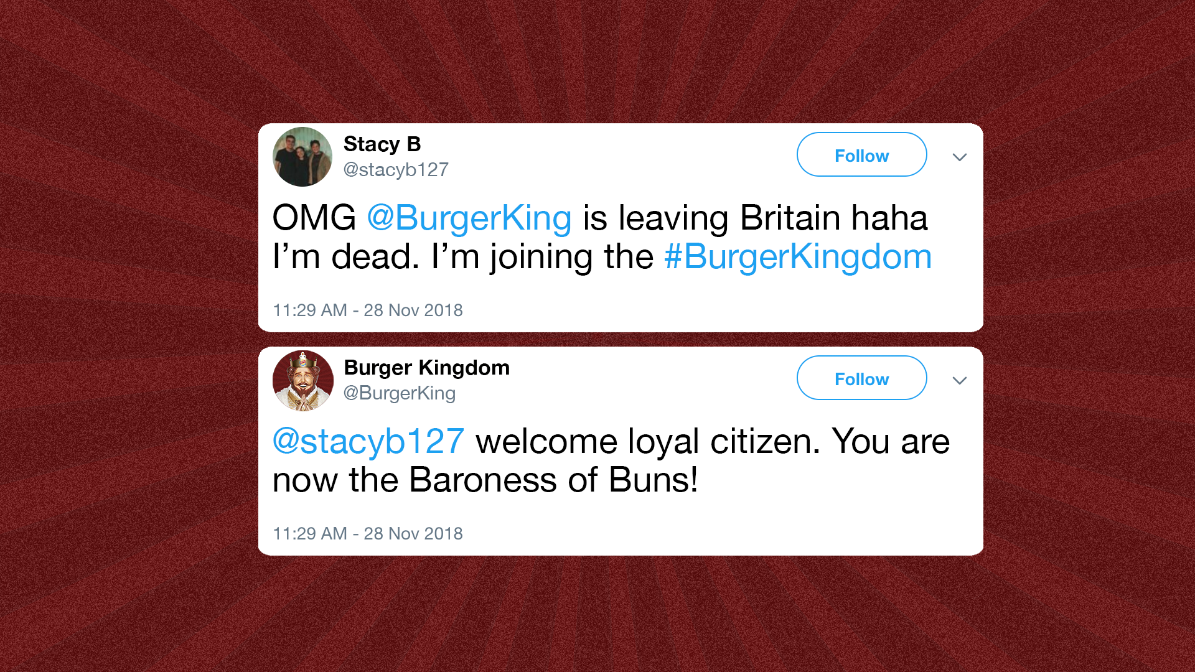Select the @BurgerKing handle under Burger Kingdom
The image size is (1195, 672).
click(400, 393)
